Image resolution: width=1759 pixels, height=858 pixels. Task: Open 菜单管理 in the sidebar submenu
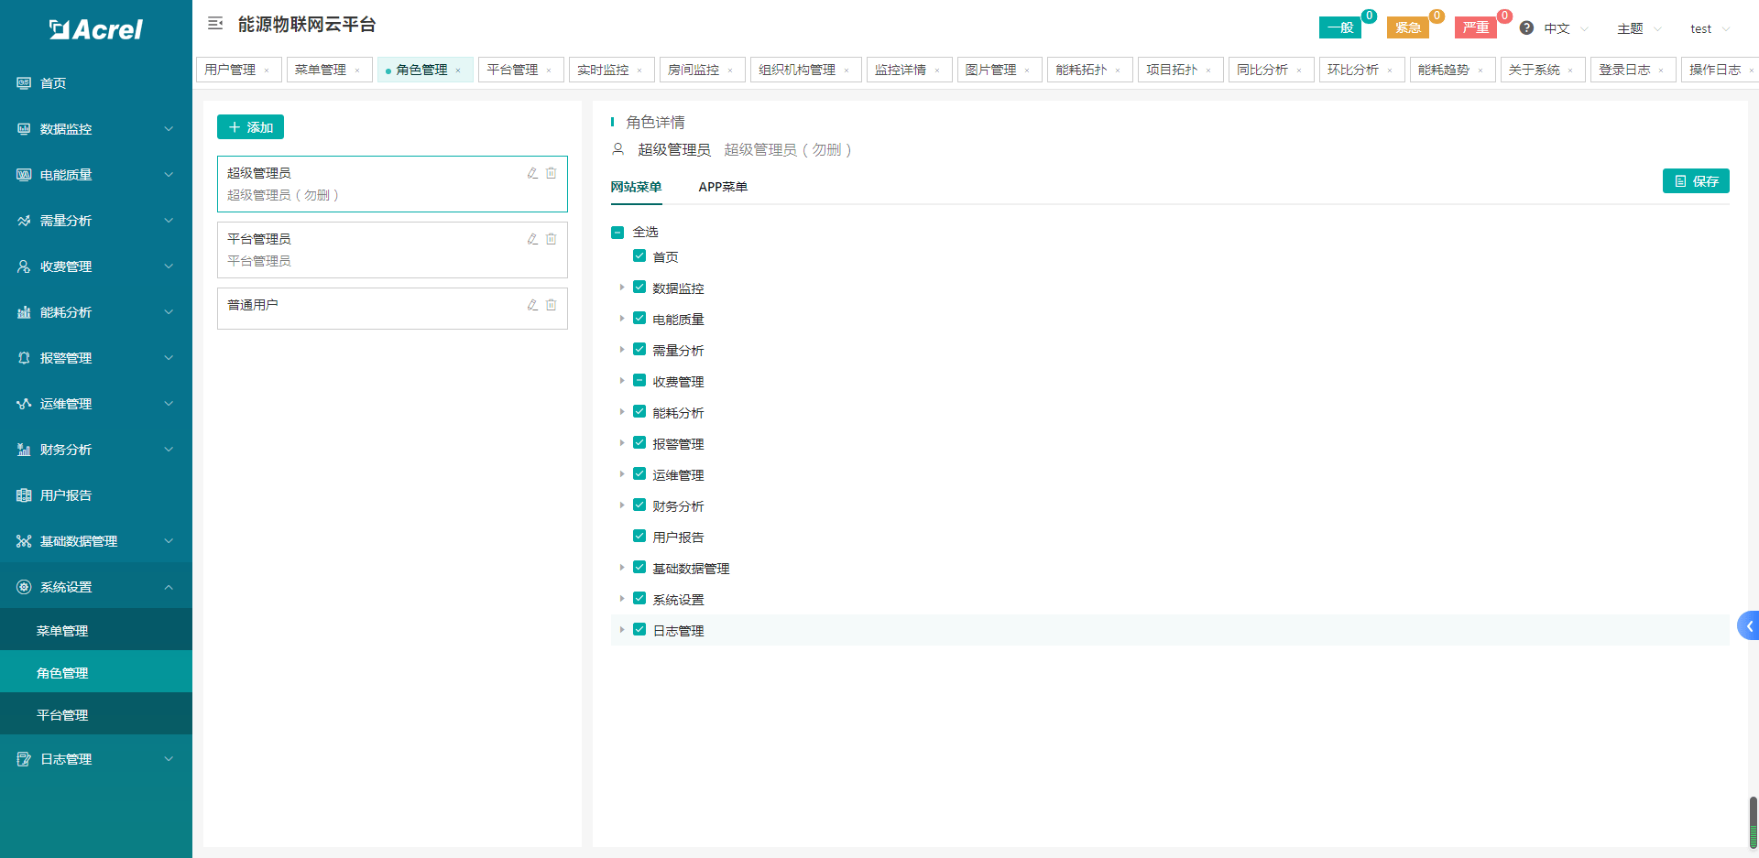coord(96,630)
